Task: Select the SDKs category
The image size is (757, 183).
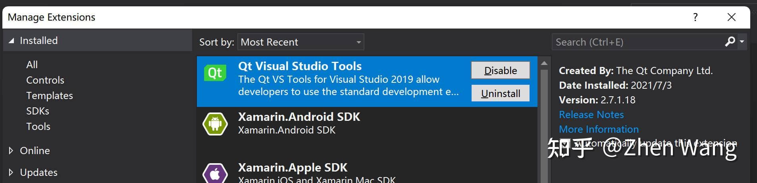Action: coord(38,111)
